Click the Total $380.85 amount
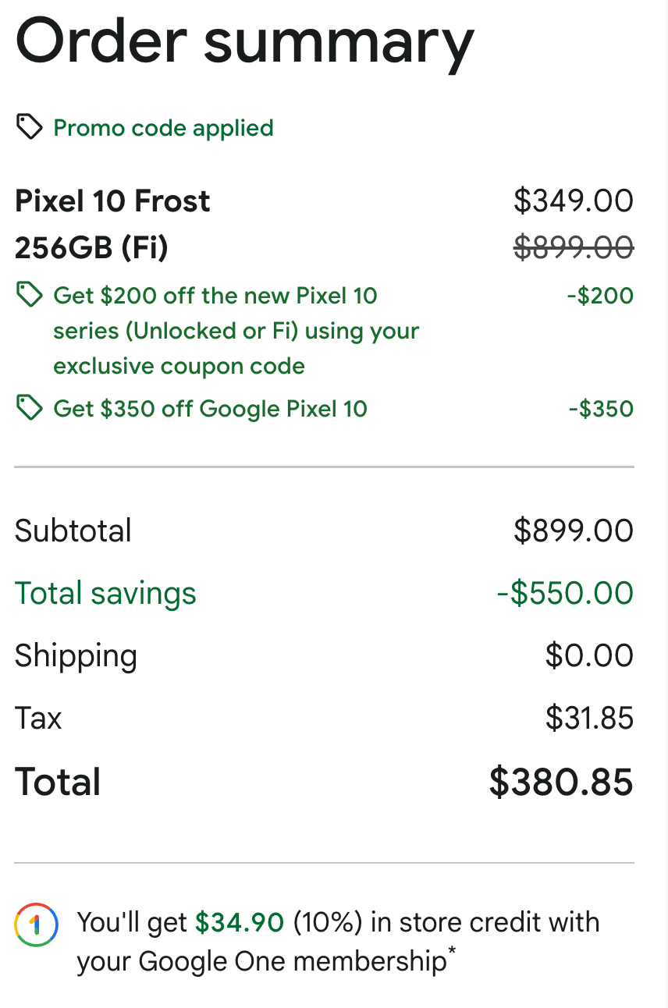 coord(561,782)
